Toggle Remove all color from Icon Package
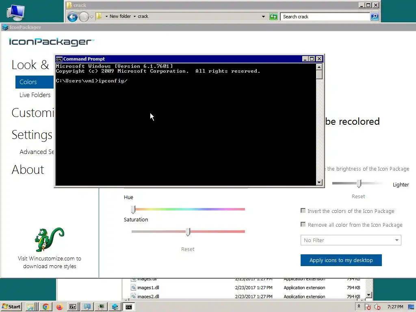The image size is (416, 312). tap(303, 224)
